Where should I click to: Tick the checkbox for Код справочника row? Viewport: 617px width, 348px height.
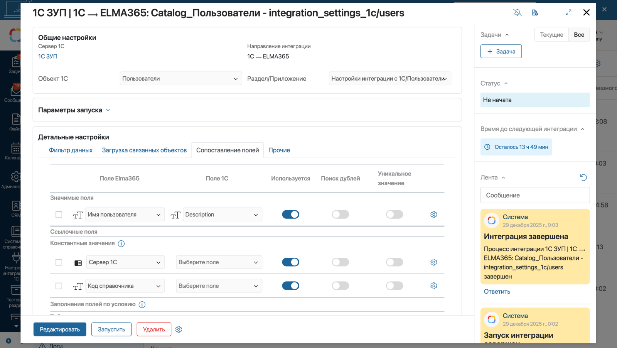pyautogui.click(x=59, y=286)
